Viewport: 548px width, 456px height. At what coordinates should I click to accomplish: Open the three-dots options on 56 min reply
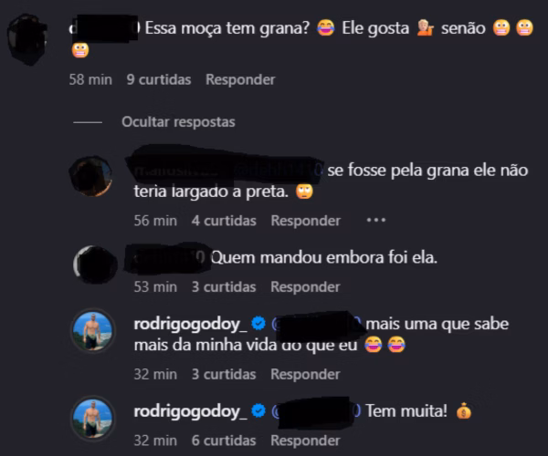pyautogui.click(x=376, y=220)
